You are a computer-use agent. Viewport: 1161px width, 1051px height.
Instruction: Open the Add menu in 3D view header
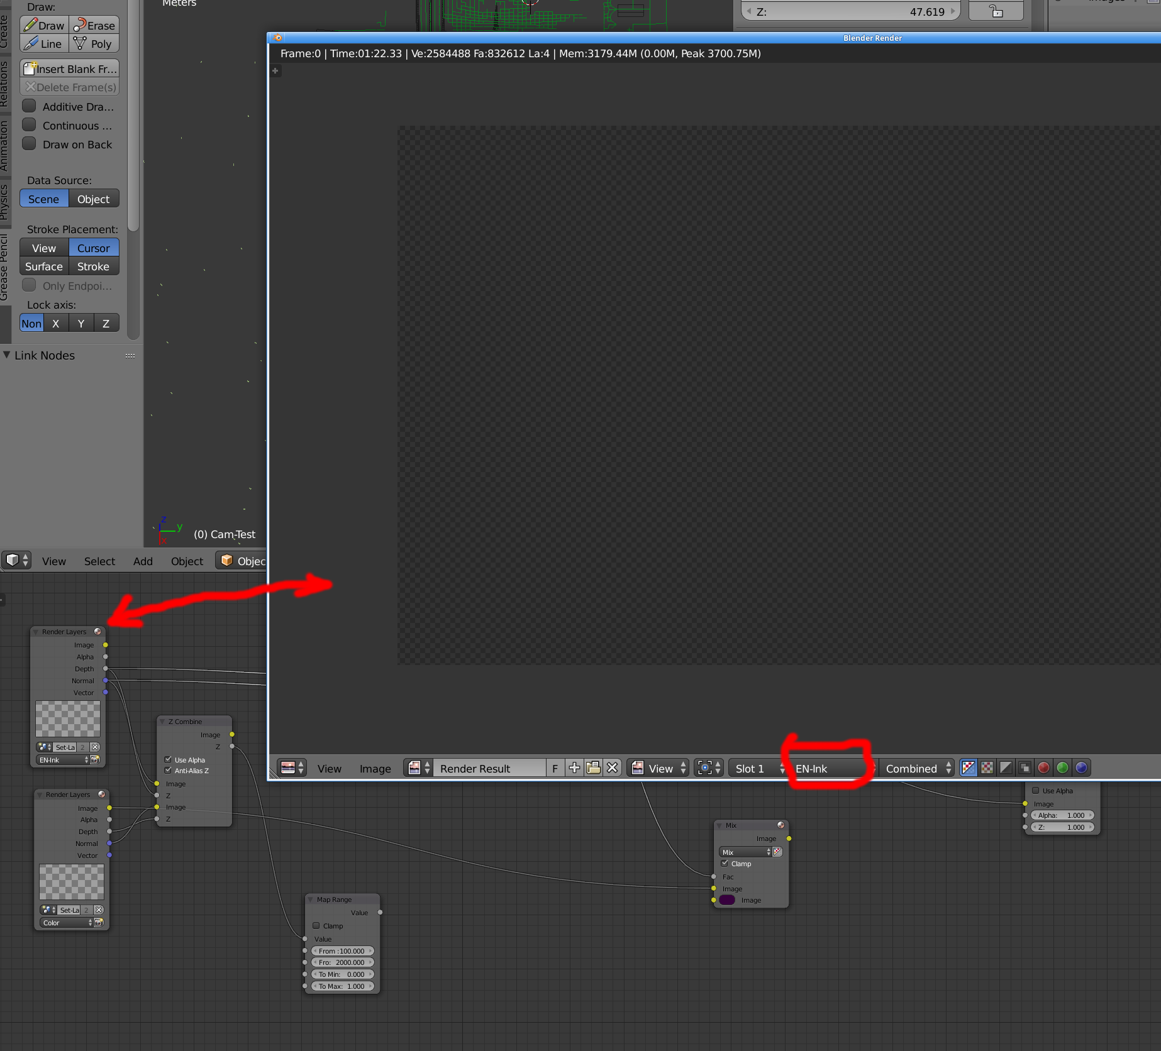(x=143, y=561)
